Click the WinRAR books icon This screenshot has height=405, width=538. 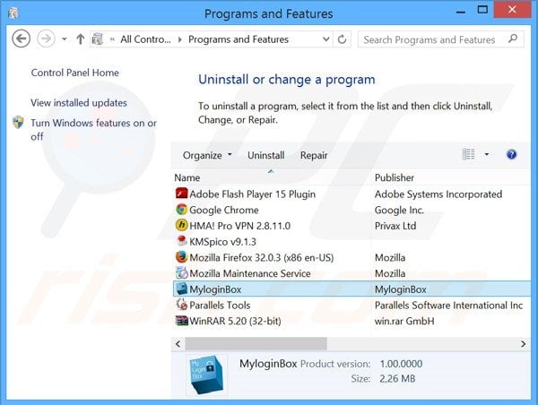[181, 320]
